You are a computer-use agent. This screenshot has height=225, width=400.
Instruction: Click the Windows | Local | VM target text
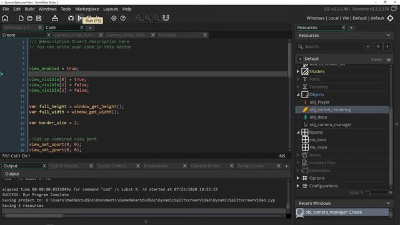345,18
